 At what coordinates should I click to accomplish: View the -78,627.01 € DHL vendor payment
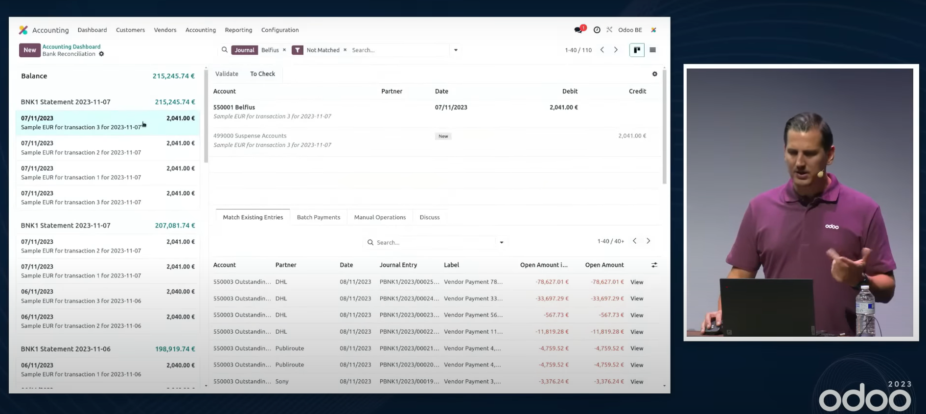(x=637, y=282)
